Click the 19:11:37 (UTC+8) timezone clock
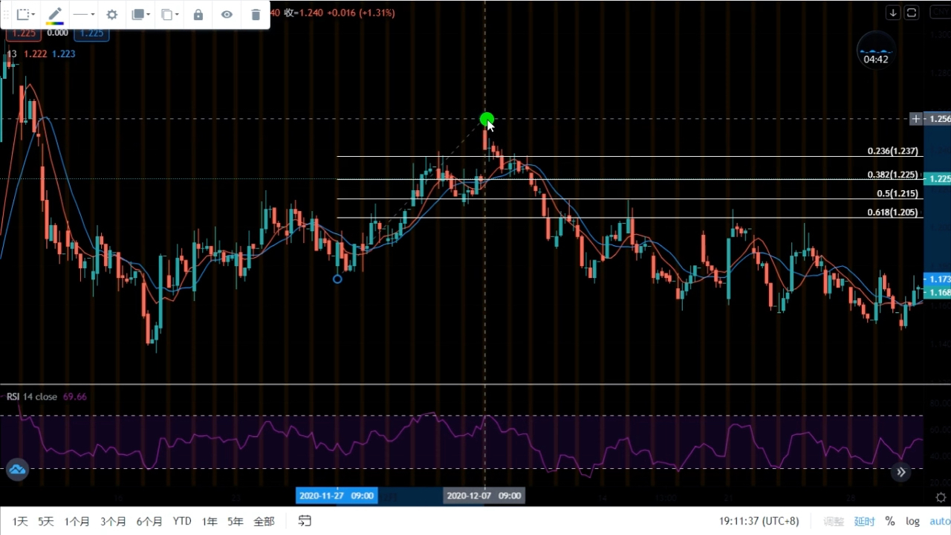The width and height of the screenshot is (951, 535). point(759,522)
